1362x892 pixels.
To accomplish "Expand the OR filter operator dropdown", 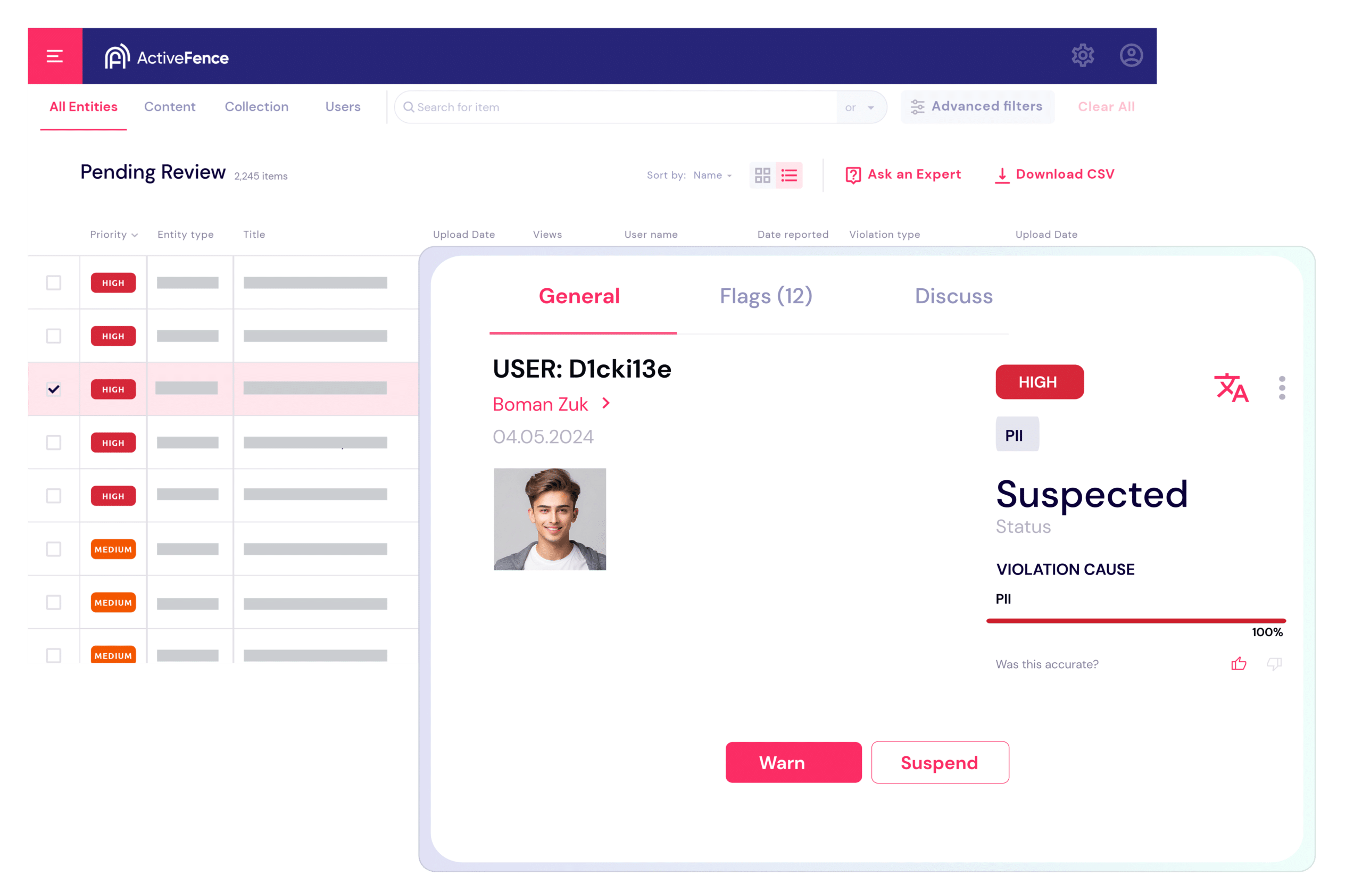I will click(x=870, y=106).
